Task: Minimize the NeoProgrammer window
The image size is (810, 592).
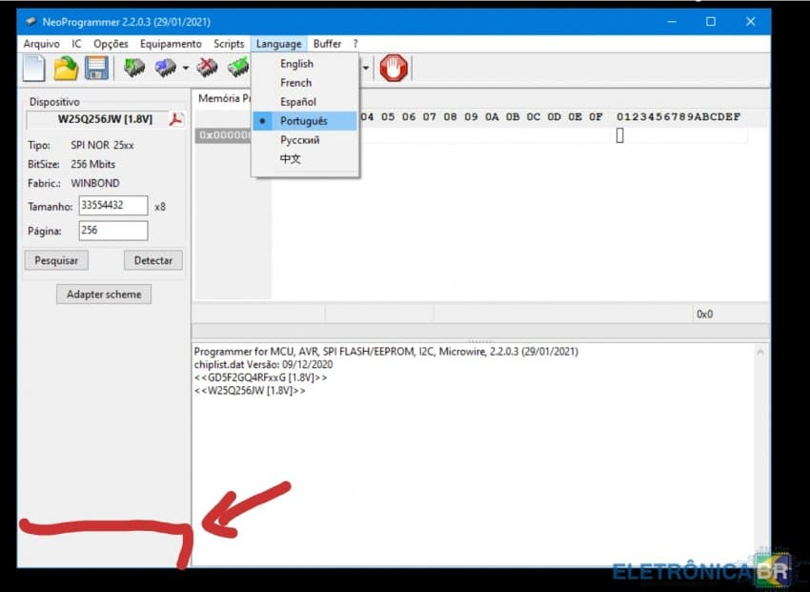Action: point(672,22)
